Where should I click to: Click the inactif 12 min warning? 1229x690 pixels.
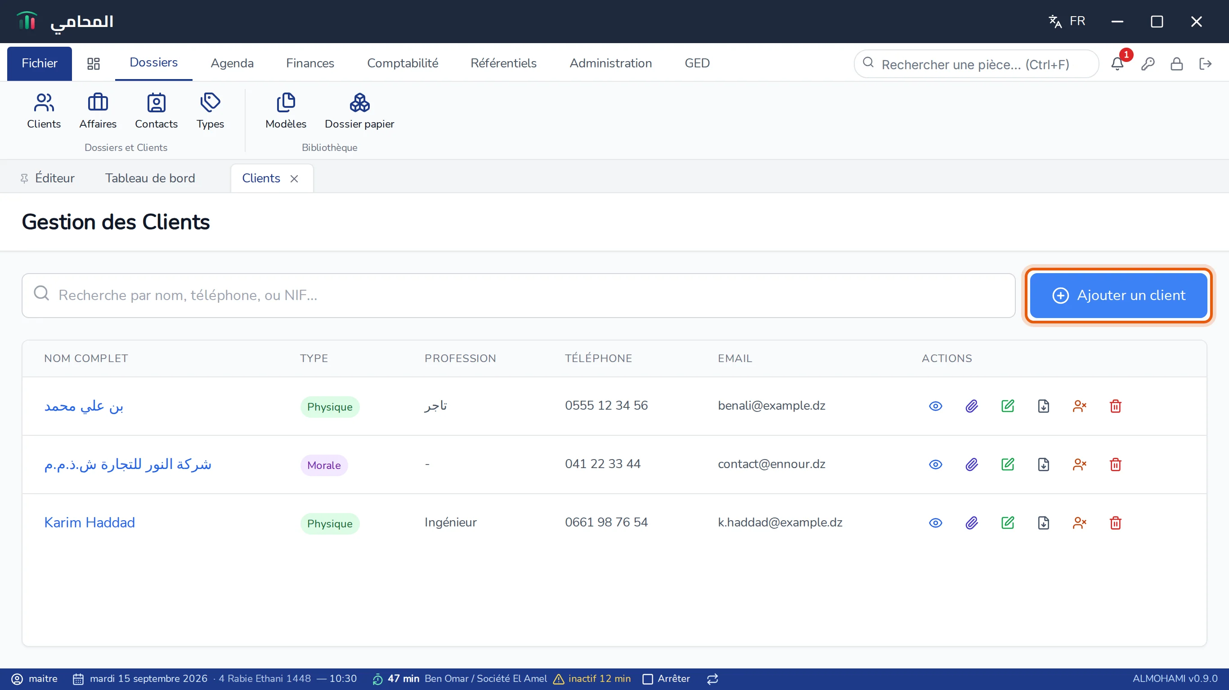click(x=592, y=679)
